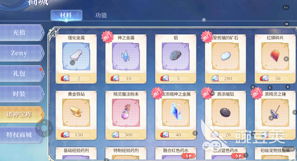Choose the 受祝福的矿石 item icon
297x161 pixels.
click(x=226, y=56)
